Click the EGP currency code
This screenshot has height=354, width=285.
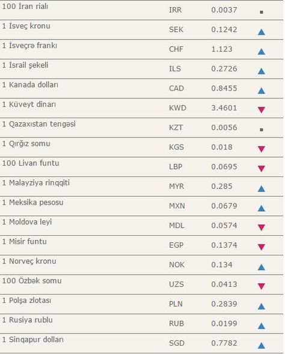(x=176, y=245)
